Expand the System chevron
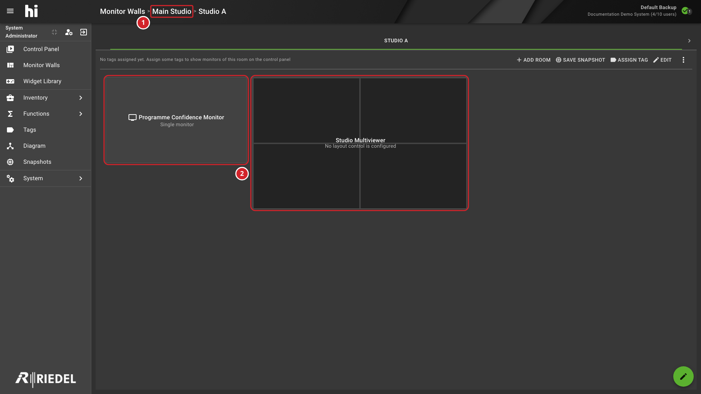The height and width of the screenshot is (394, 701). point(81,178)
